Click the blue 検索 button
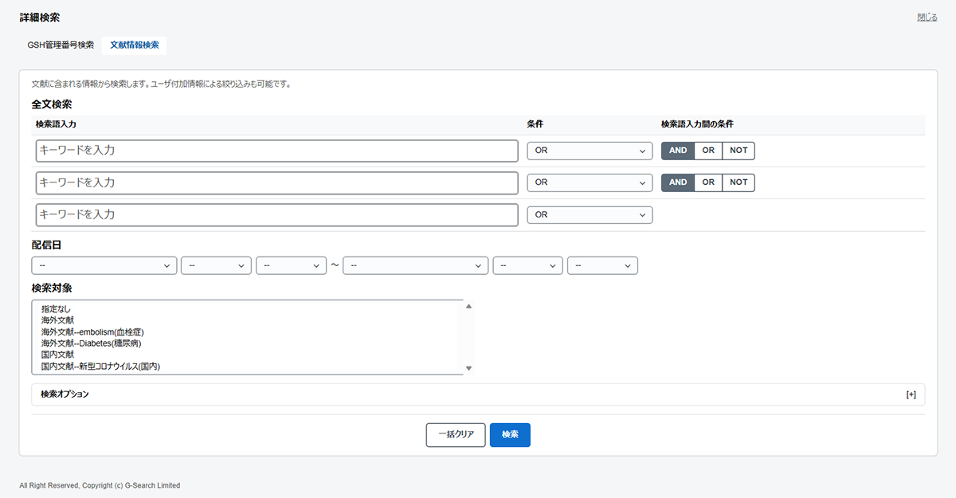Image resolution: width=956 pixels, height=498 pixels. click(x=510, y=435)
